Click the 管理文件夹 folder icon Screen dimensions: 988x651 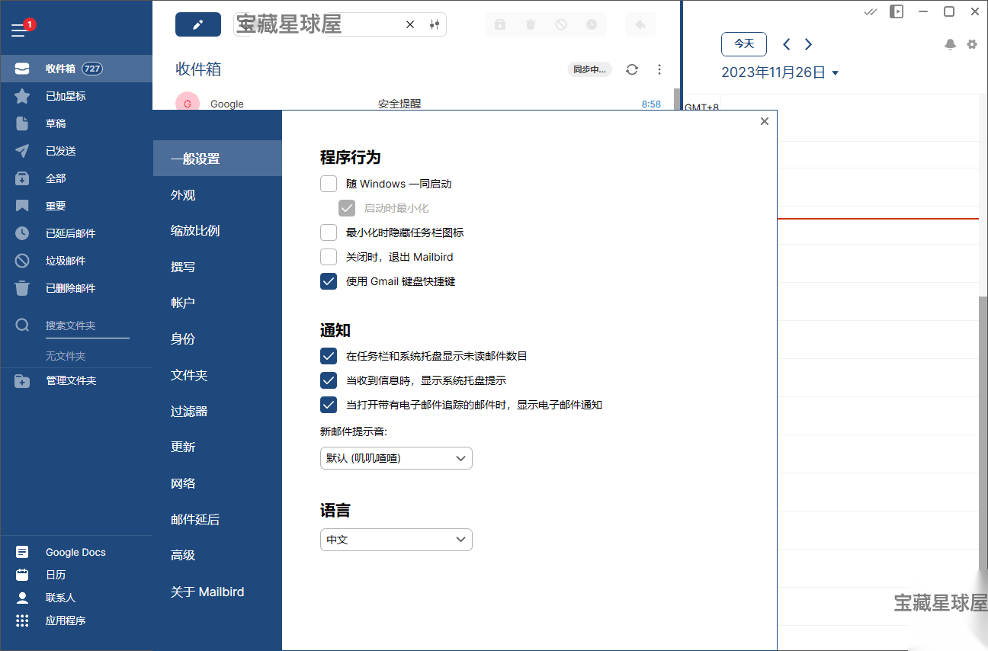tap(22, 380)
